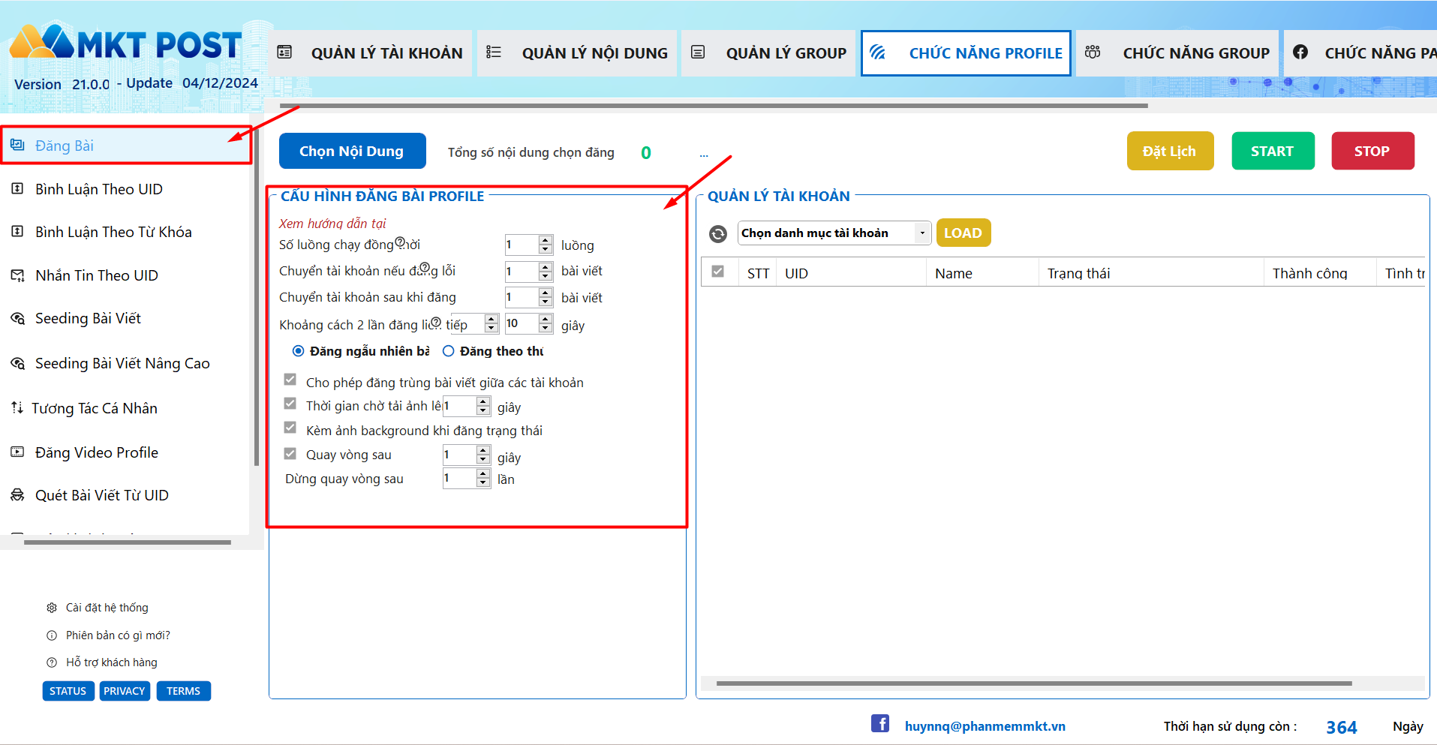
Task: Decrease the Chuyển tài khoản nếu đăng lỗi value
Action: point(546,275)
